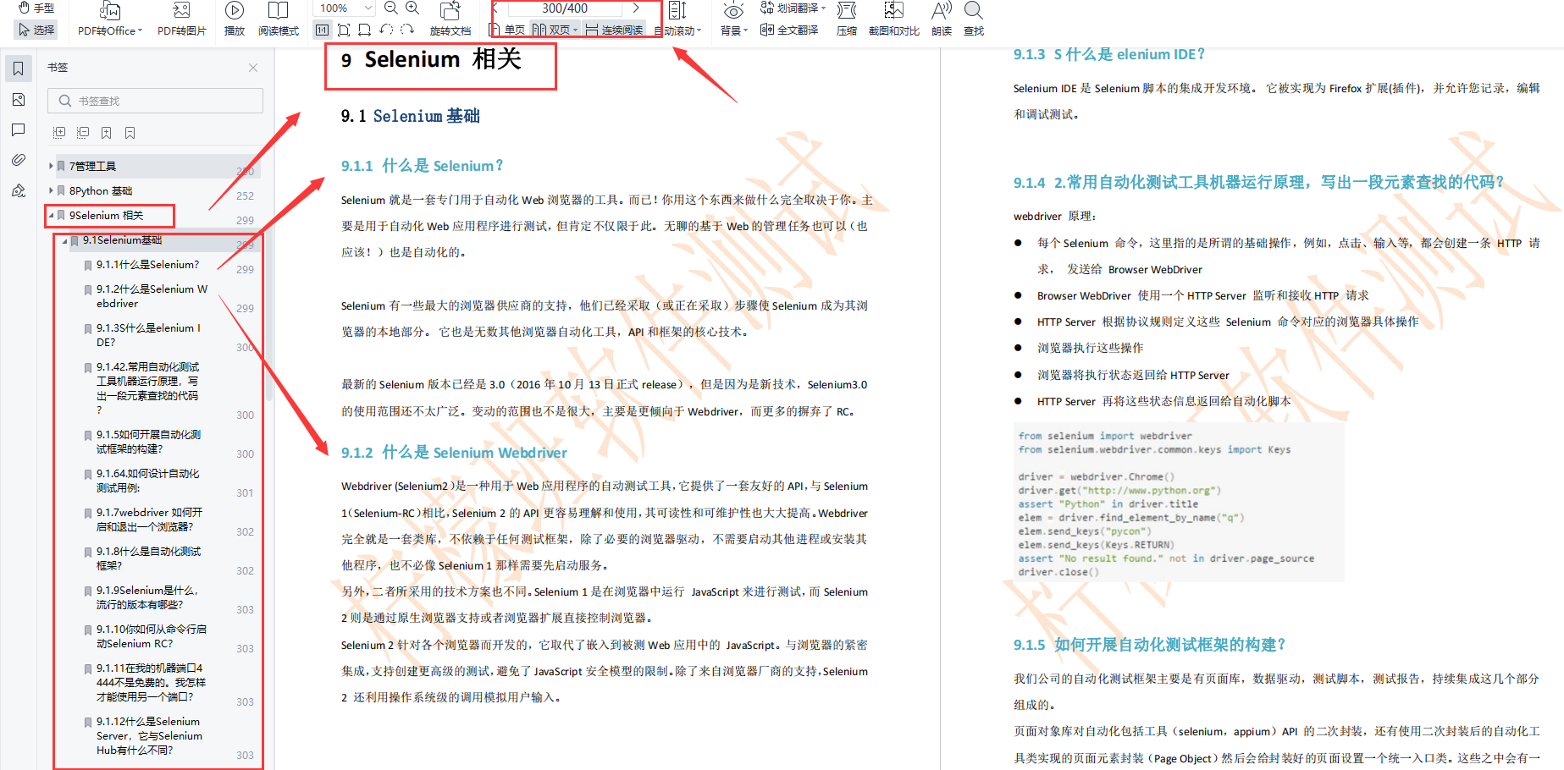Open bookmark 9.1.11在我的机器端口4444不是免费的
The height and width of the screenshot is (770, 1564).
[x=151, y=683]
